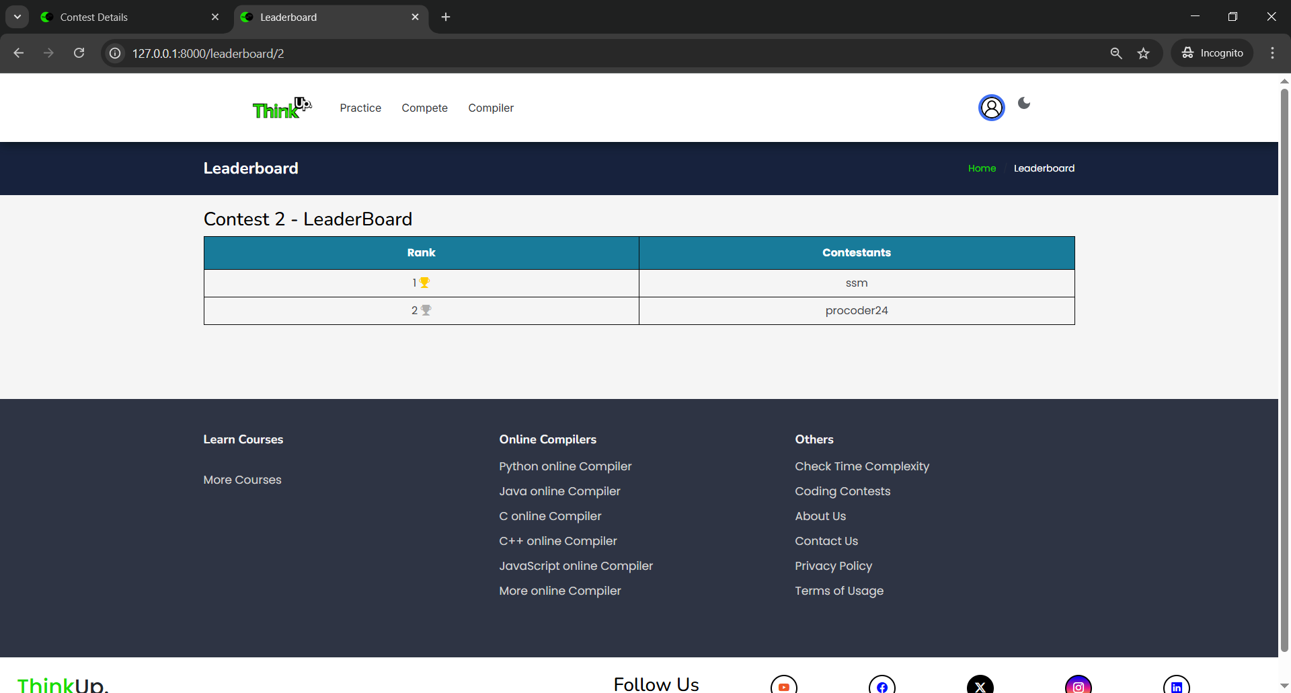Expand the tab search dropdown arrow
Screen dimensions: 1291x693
tap(17, 17)
